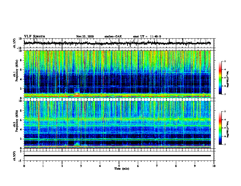
Task: Click time axis tick label "10"
Action: coord(214,166)
